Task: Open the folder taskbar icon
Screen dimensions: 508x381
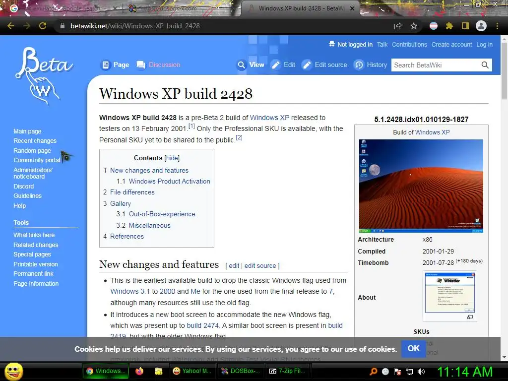Action: tap(158, 371)
